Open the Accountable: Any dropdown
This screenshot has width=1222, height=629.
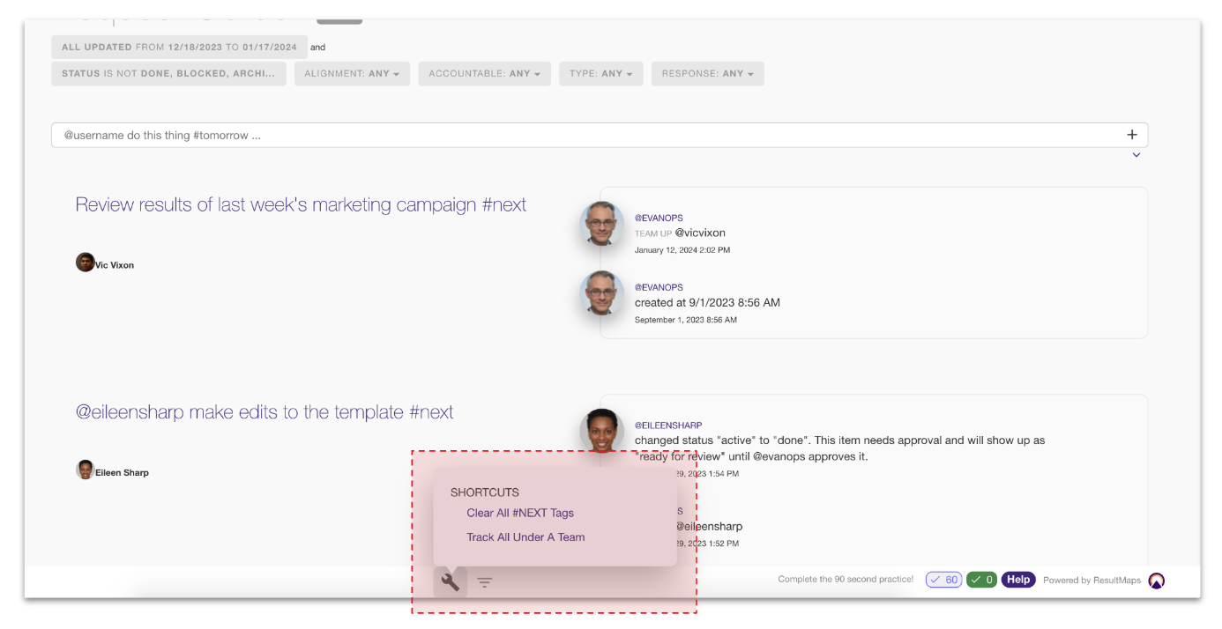tap(484, 74)
